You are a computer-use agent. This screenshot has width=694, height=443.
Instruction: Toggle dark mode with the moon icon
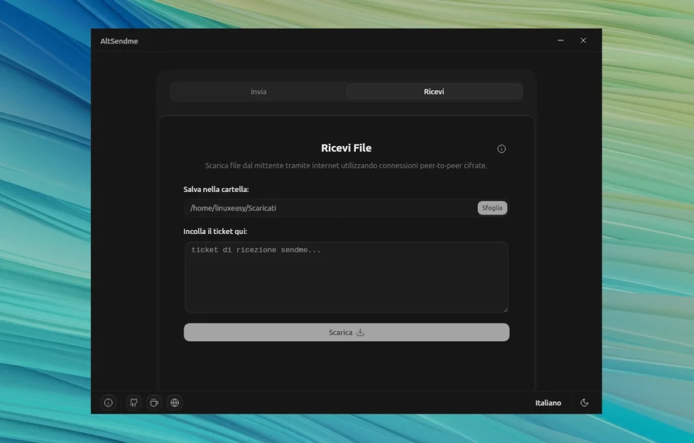584,403
